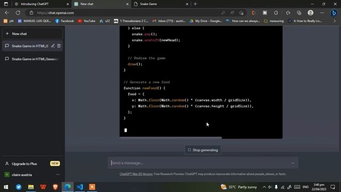Switch to the Snake Game browser tab

click(x=160, y=4)
